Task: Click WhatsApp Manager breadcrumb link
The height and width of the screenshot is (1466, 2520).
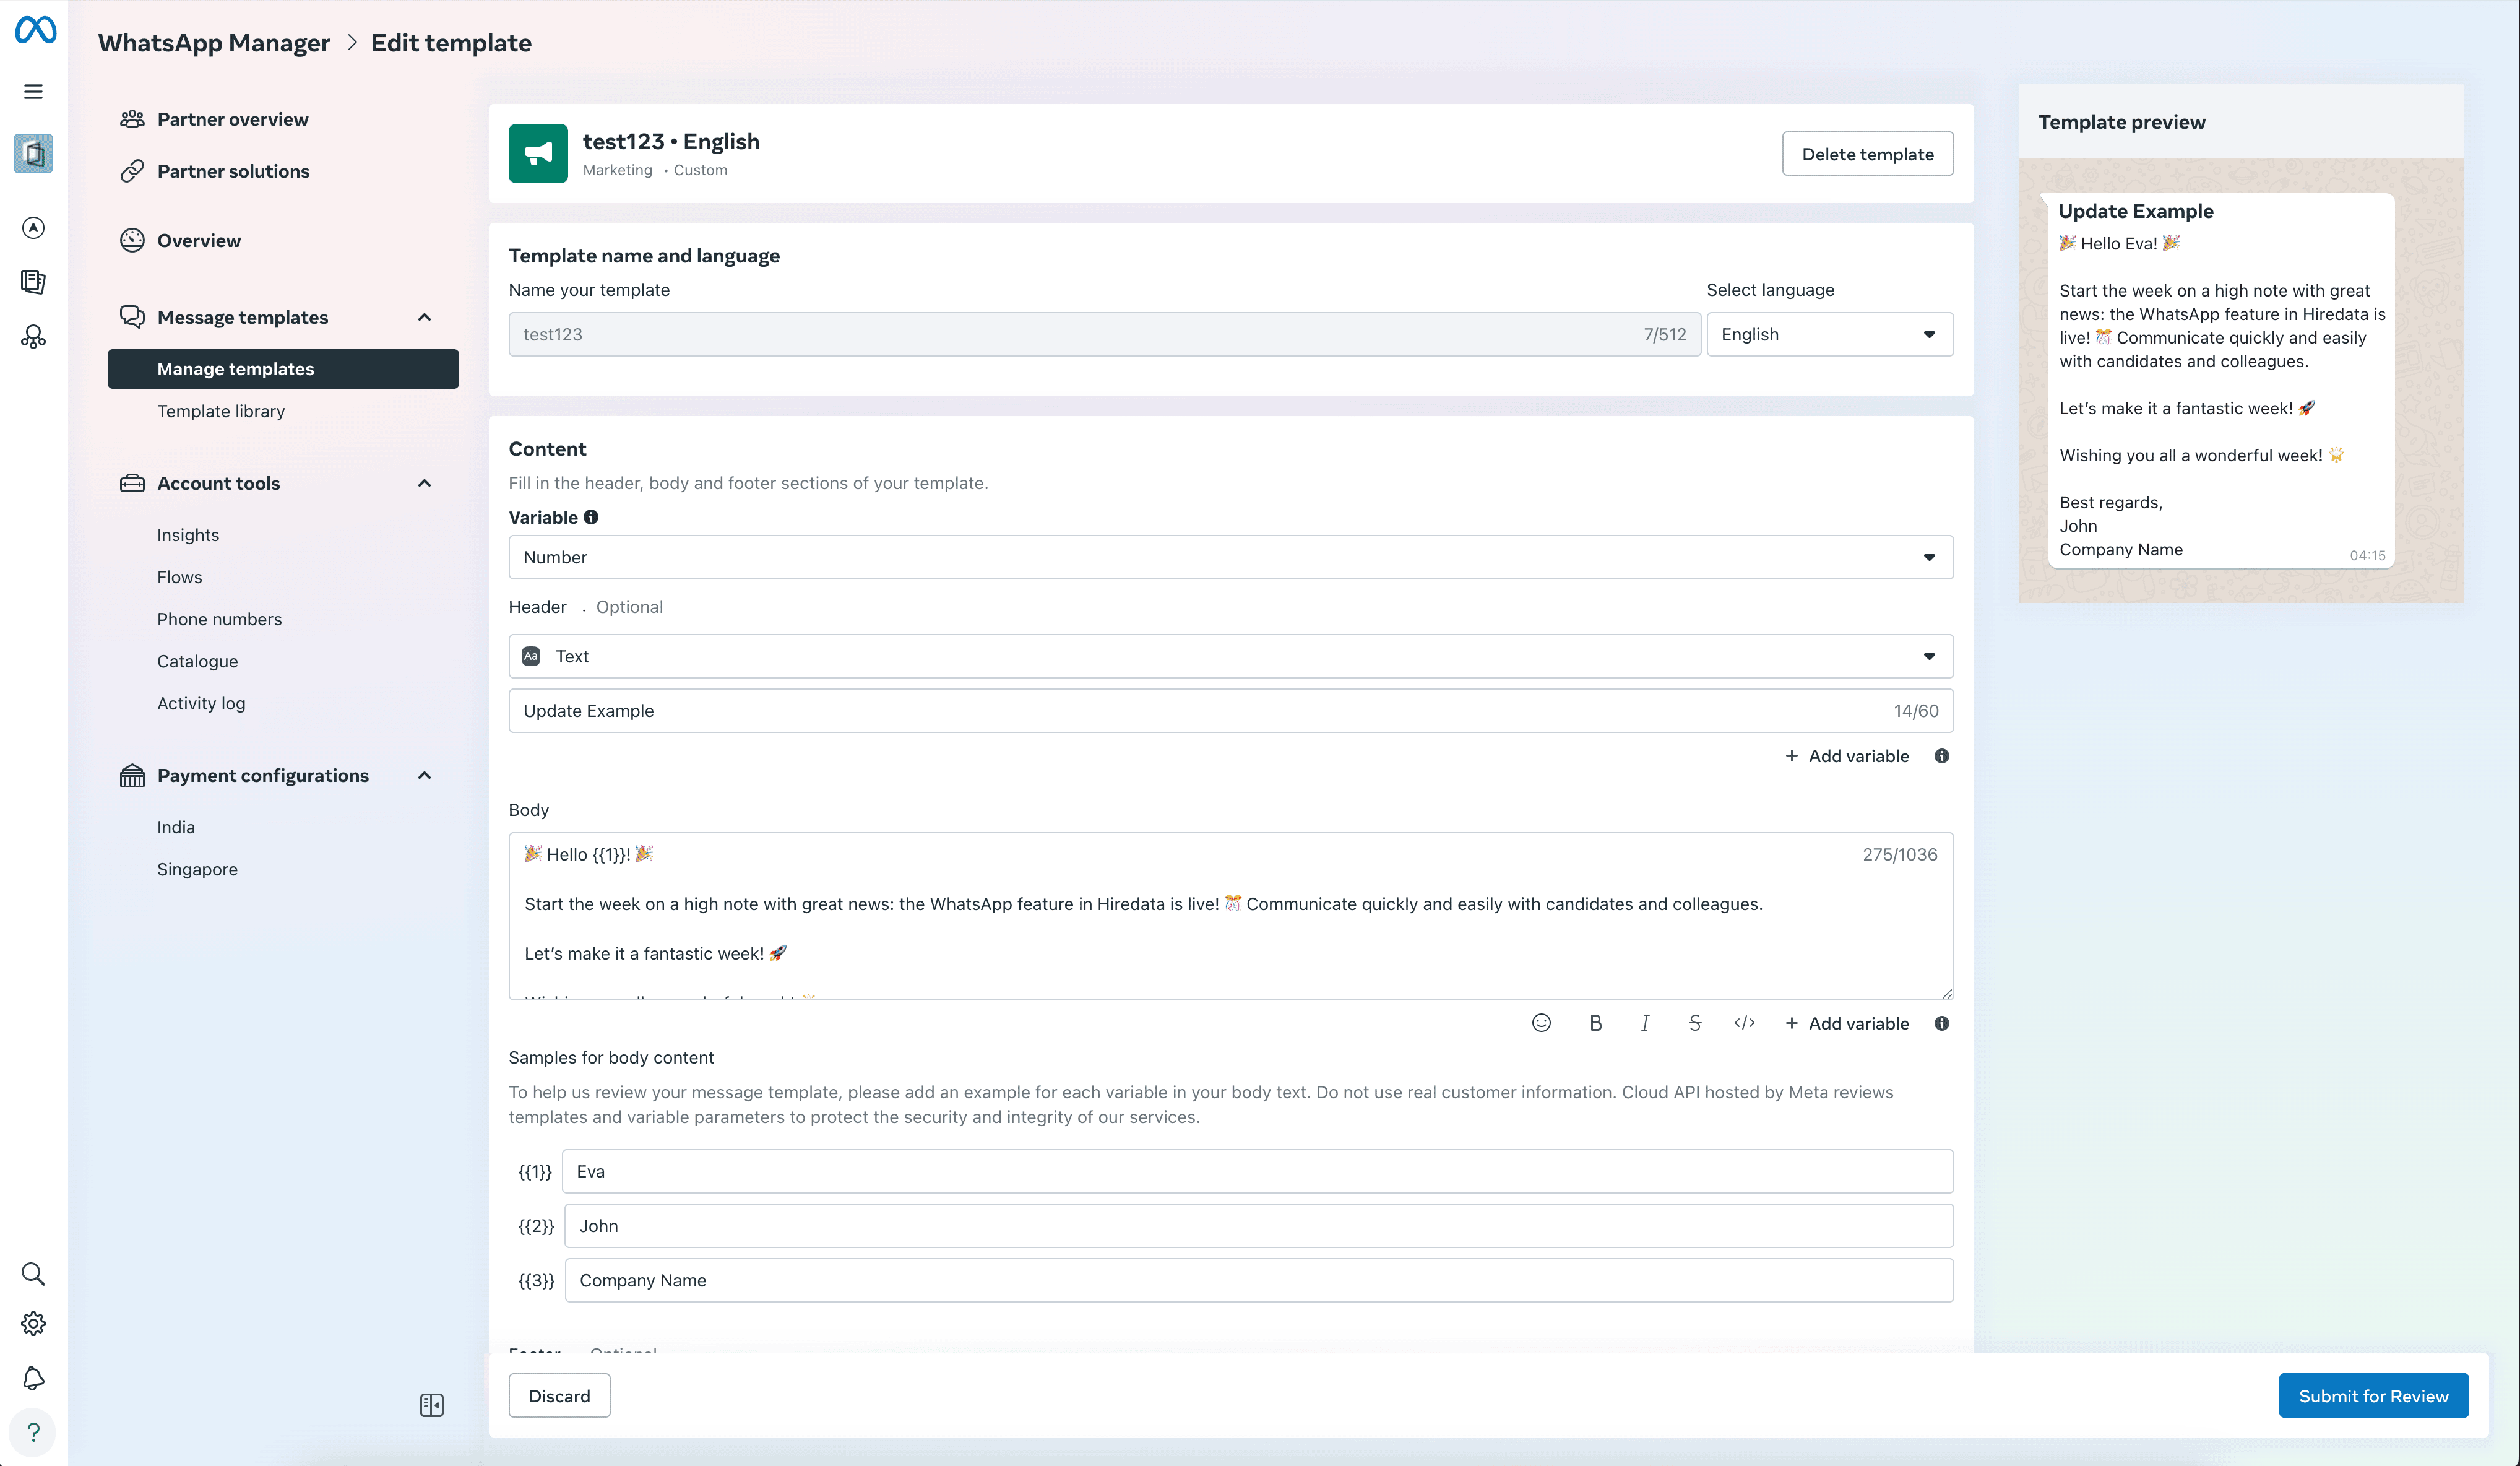Action: tap(213, 42)
